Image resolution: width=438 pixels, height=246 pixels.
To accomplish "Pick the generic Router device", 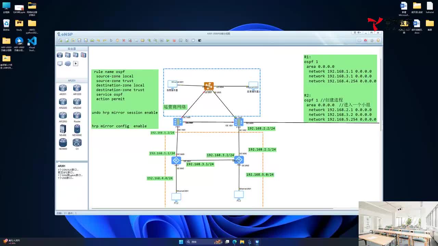I will pos(77,117).
